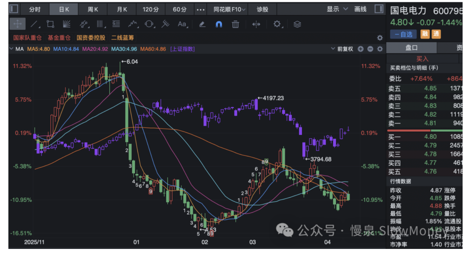Select the trend line drawing tool
This screenshot has width=475, height=261.
35,24
